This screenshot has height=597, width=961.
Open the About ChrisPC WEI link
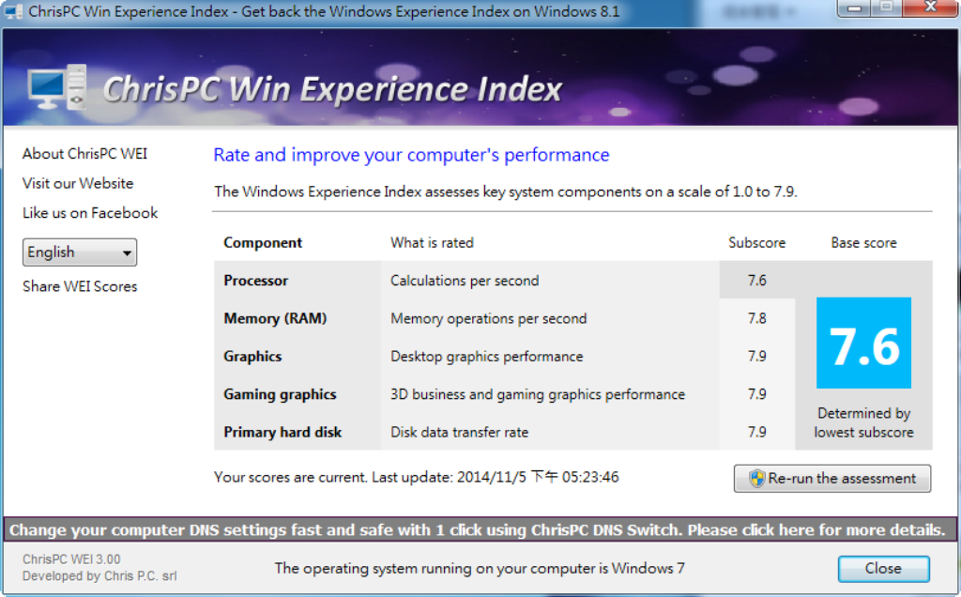pyautogui.click(x=84, y=154)
